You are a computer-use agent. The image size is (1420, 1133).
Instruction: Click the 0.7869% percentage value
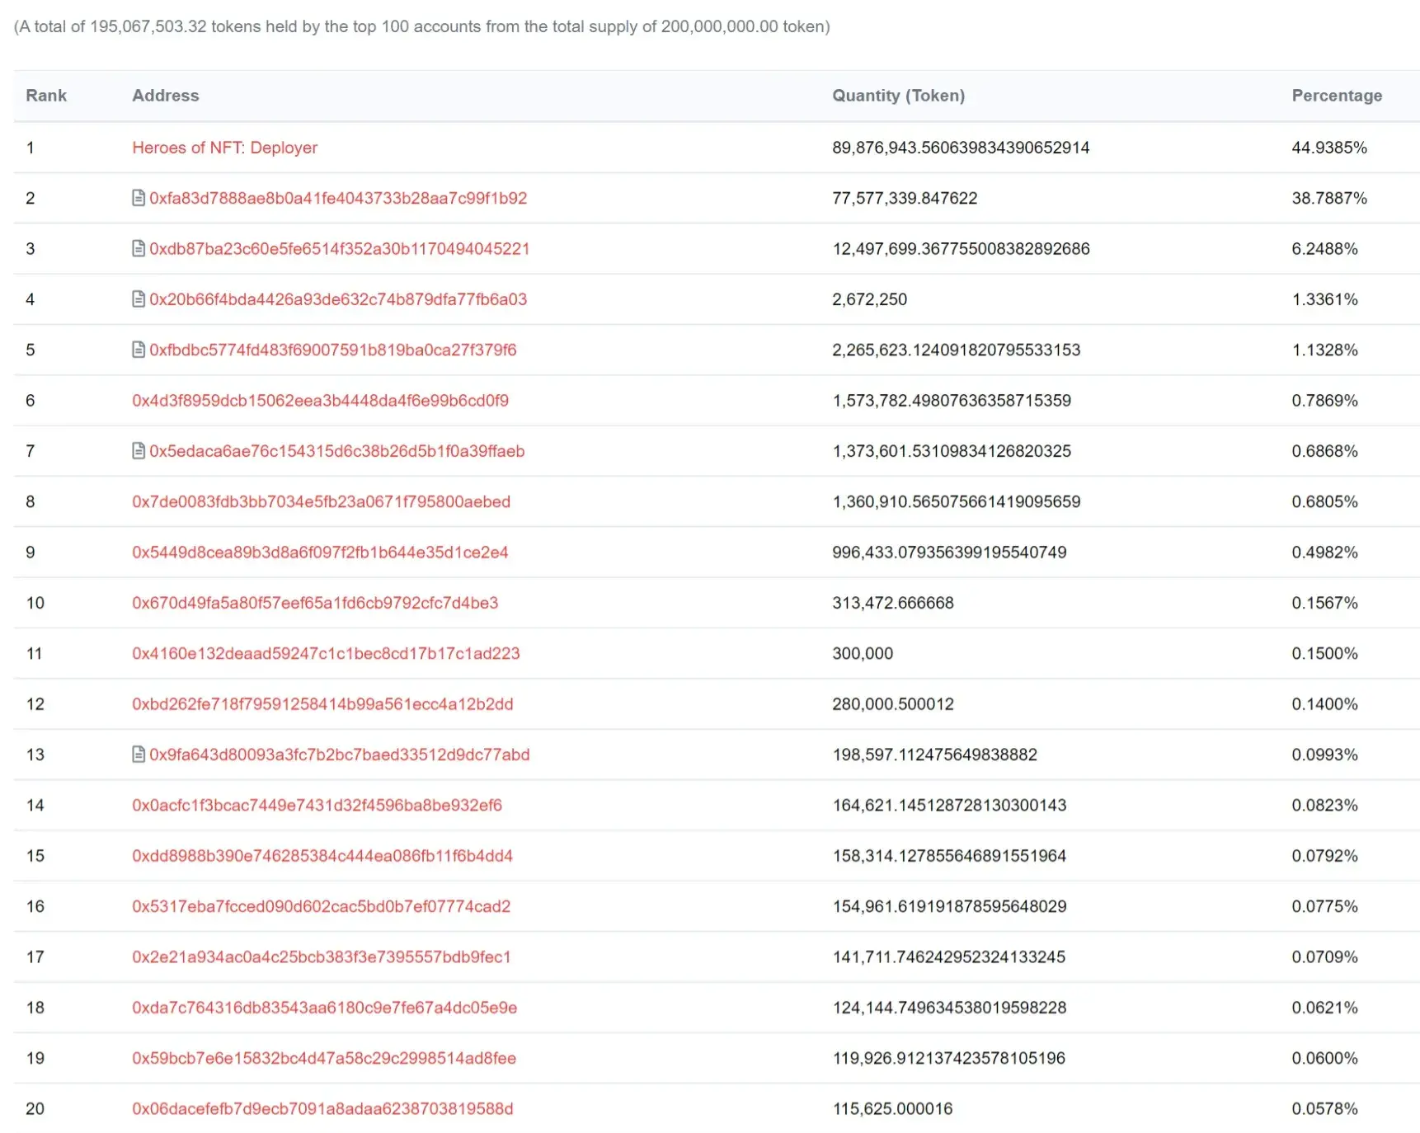click(x=1324, y=401)
